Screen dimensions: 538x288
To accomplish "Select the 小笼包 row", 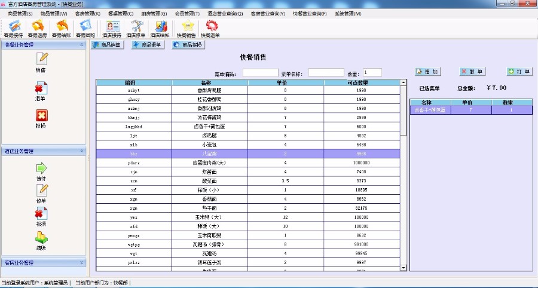I will [x=248, y=145].
